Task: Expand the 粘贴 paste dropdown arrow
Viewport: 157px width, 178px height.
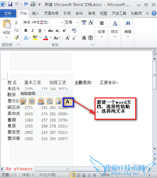Action: (7, 37)
